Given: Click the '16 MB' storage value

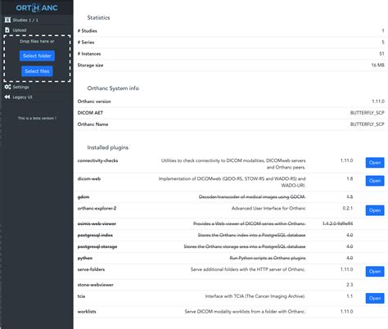Looking at the screenshot, I should click(377, 65).
